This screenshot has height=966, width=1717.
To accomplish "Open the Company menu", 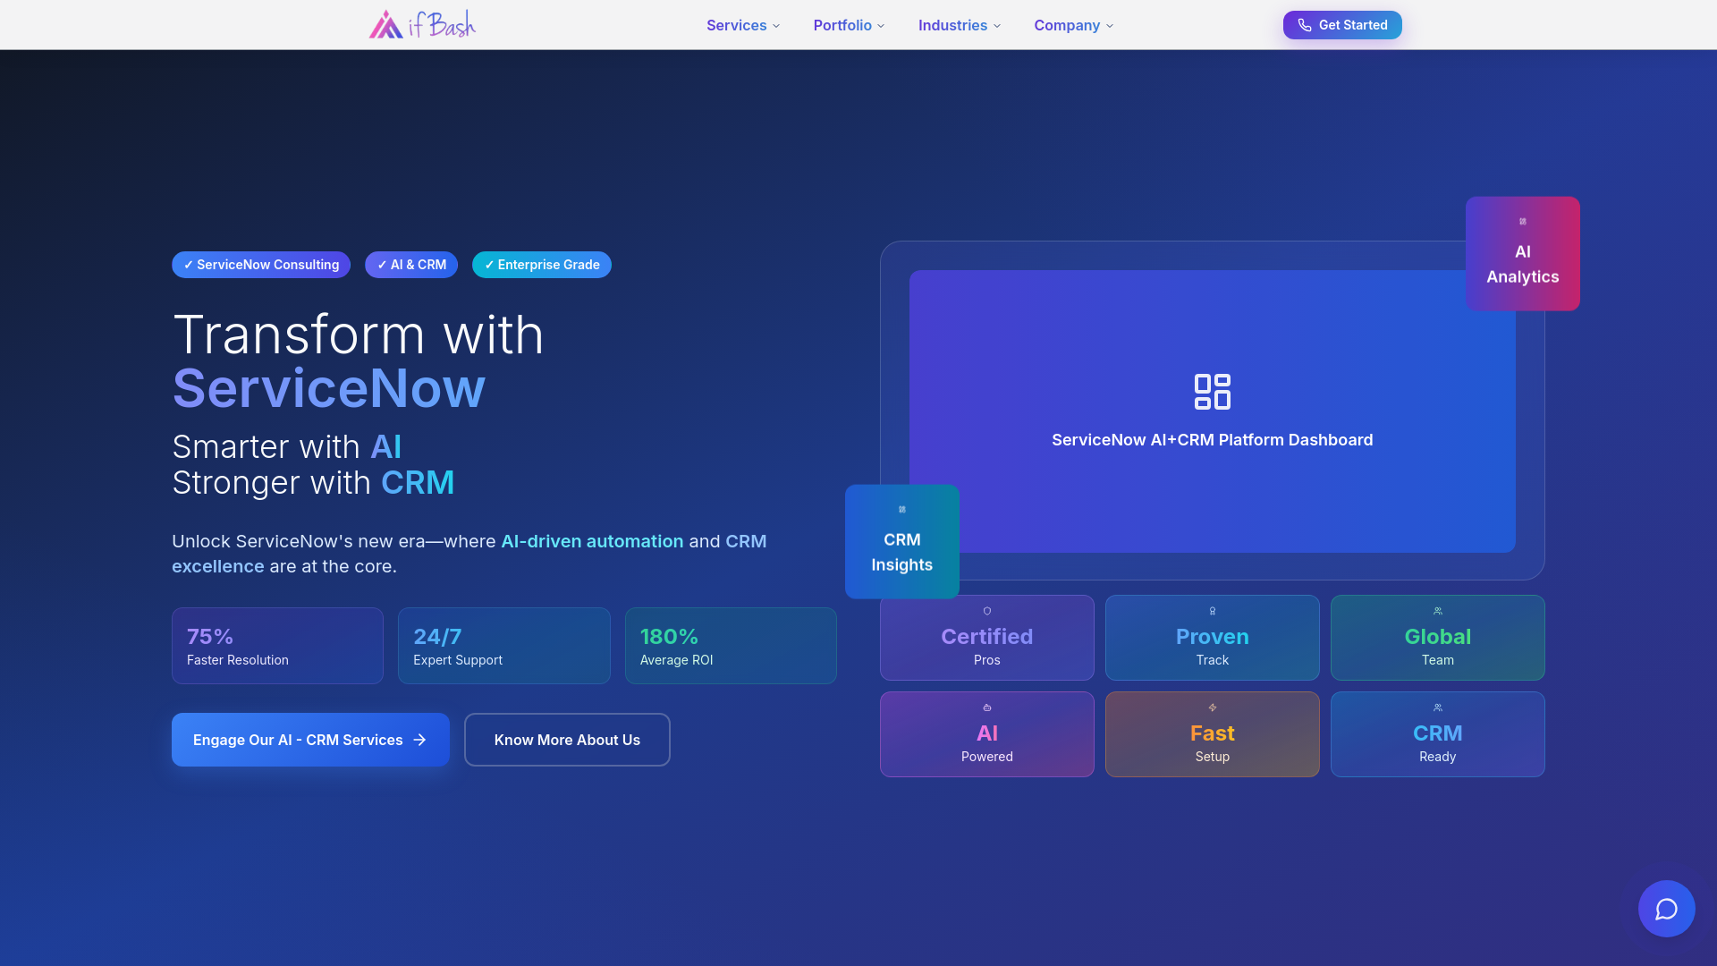I will (x=1074, y=25).
